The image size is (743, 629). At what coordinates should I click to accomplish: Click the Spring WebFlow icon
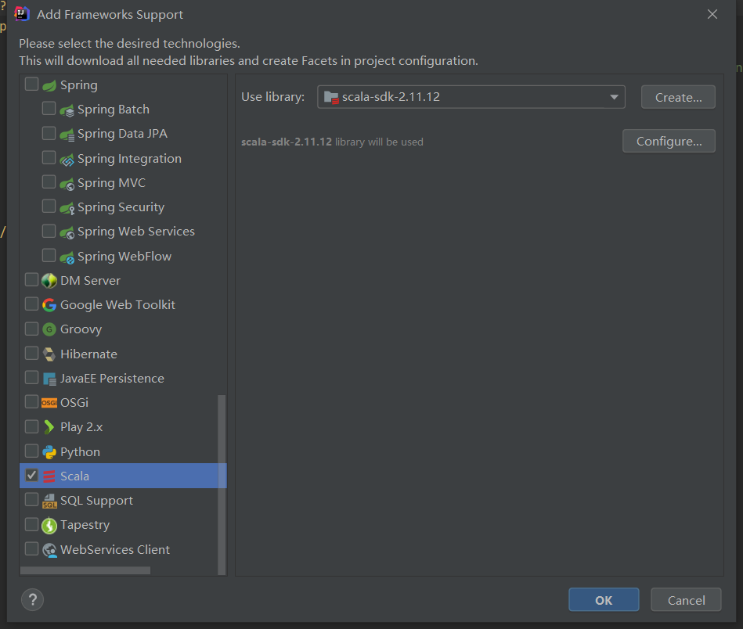coord(67,257)
